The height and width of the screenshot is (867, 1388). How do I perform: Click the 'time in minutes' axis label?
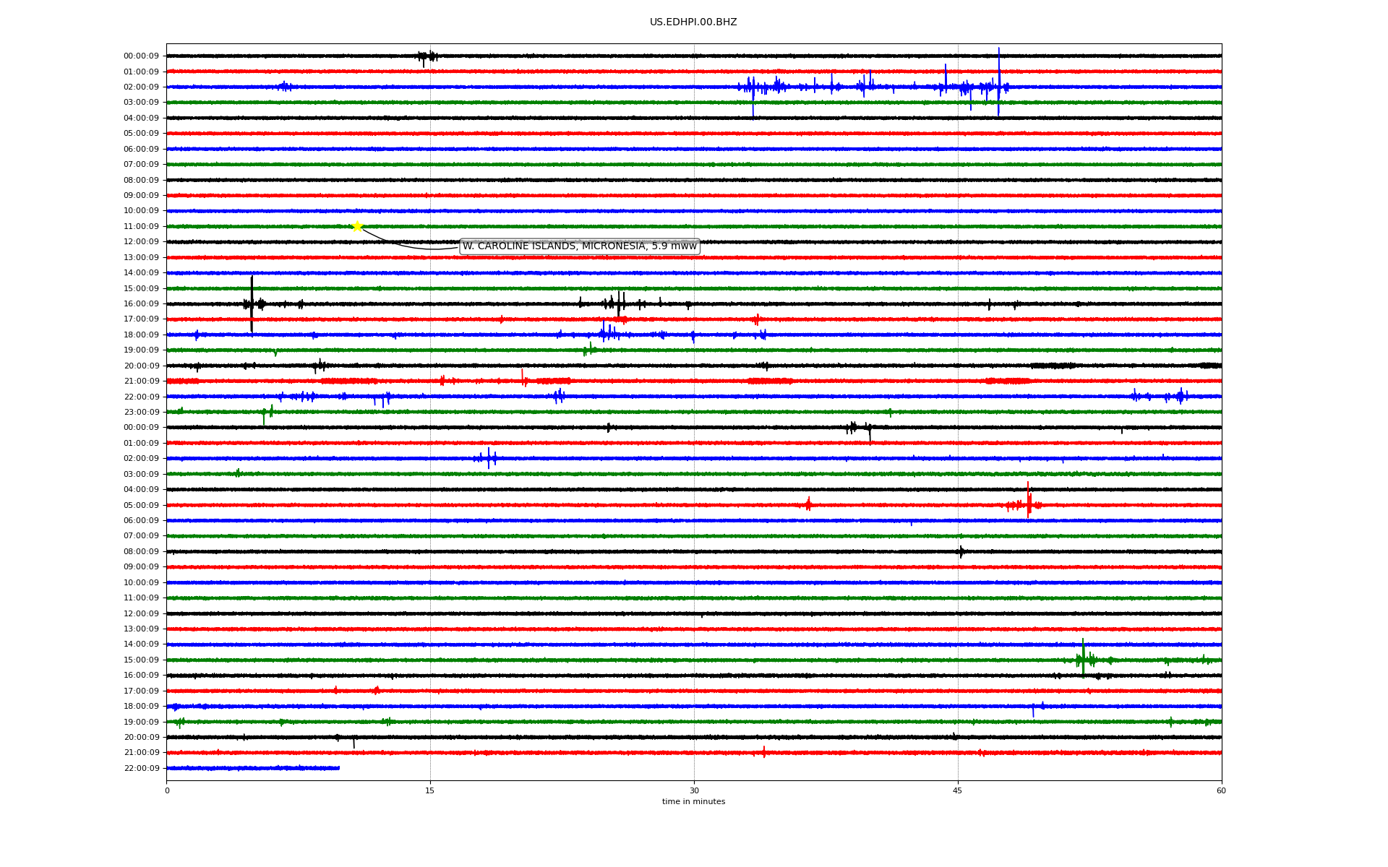(x=693, y=801)
